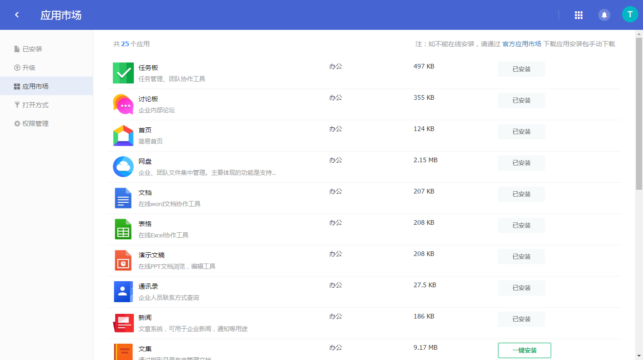Click 已安装 button for 通讯录
This screenshot has height=360, width=643.
pos(521,288)
